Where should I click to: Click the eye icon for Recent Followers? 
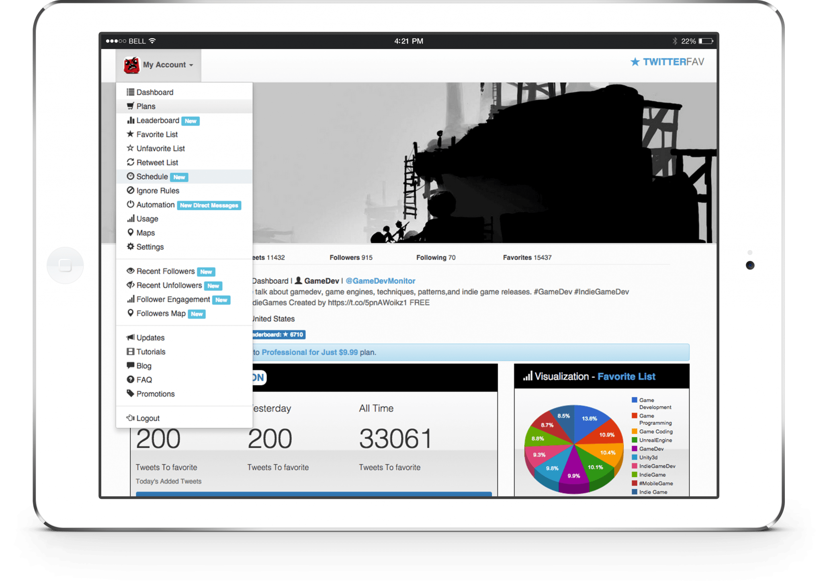click(130, 271)
